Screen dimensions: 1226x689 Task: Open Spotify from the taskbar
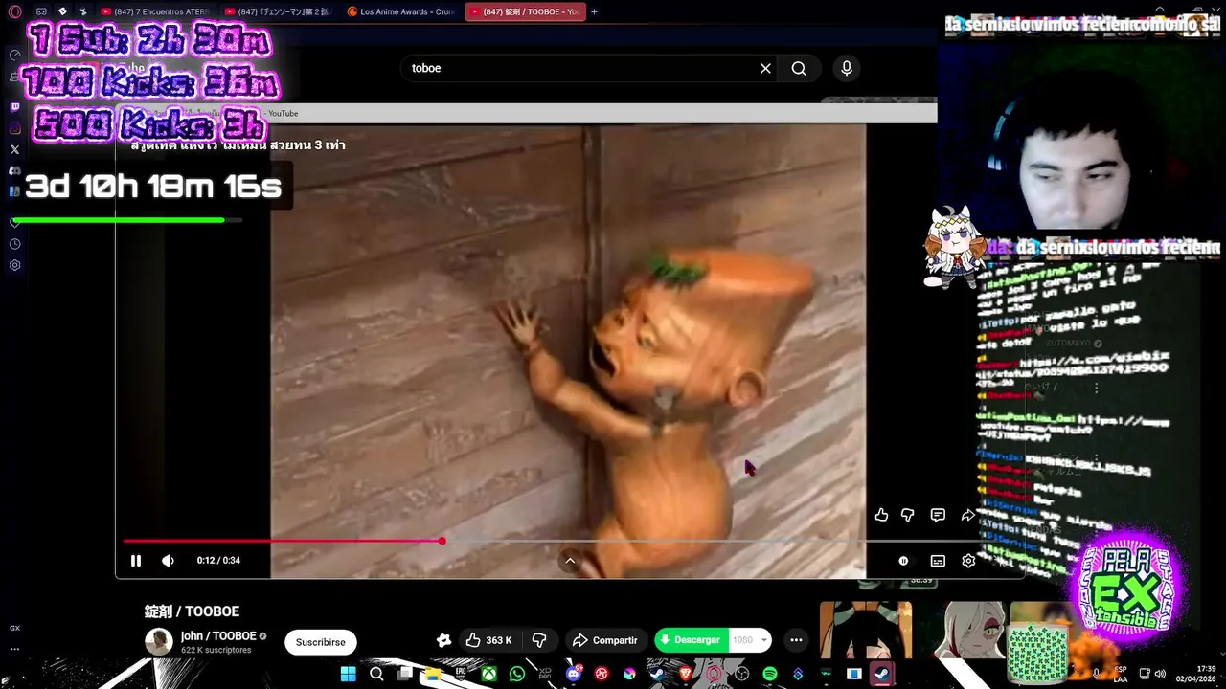tap(770, 674)
